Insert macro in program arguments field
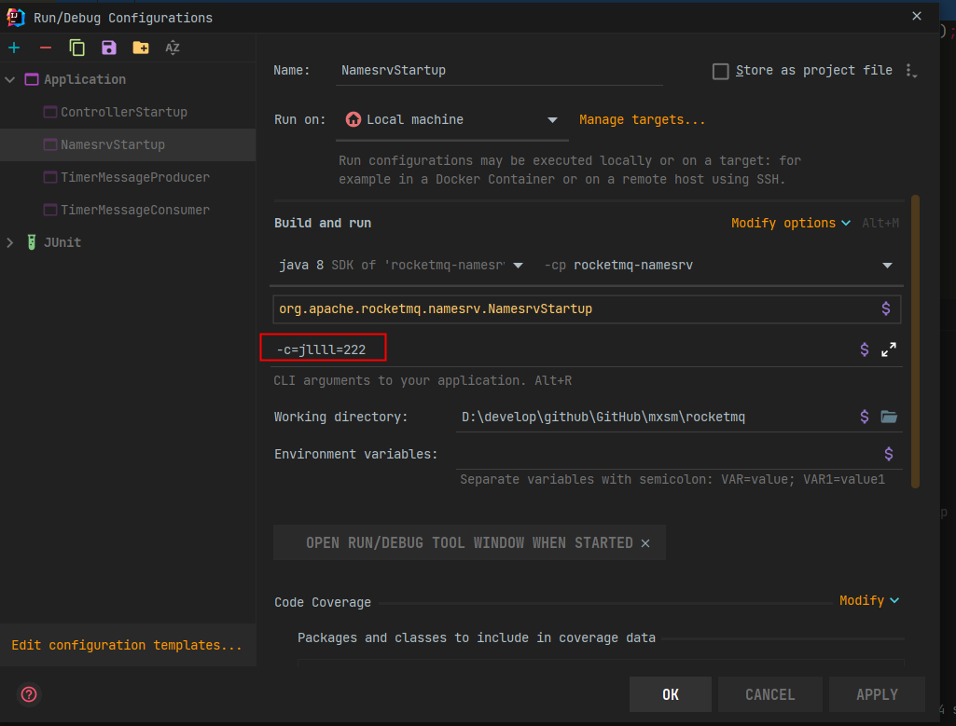The height and width of the screenshot is (726, 956). (864, 349)
